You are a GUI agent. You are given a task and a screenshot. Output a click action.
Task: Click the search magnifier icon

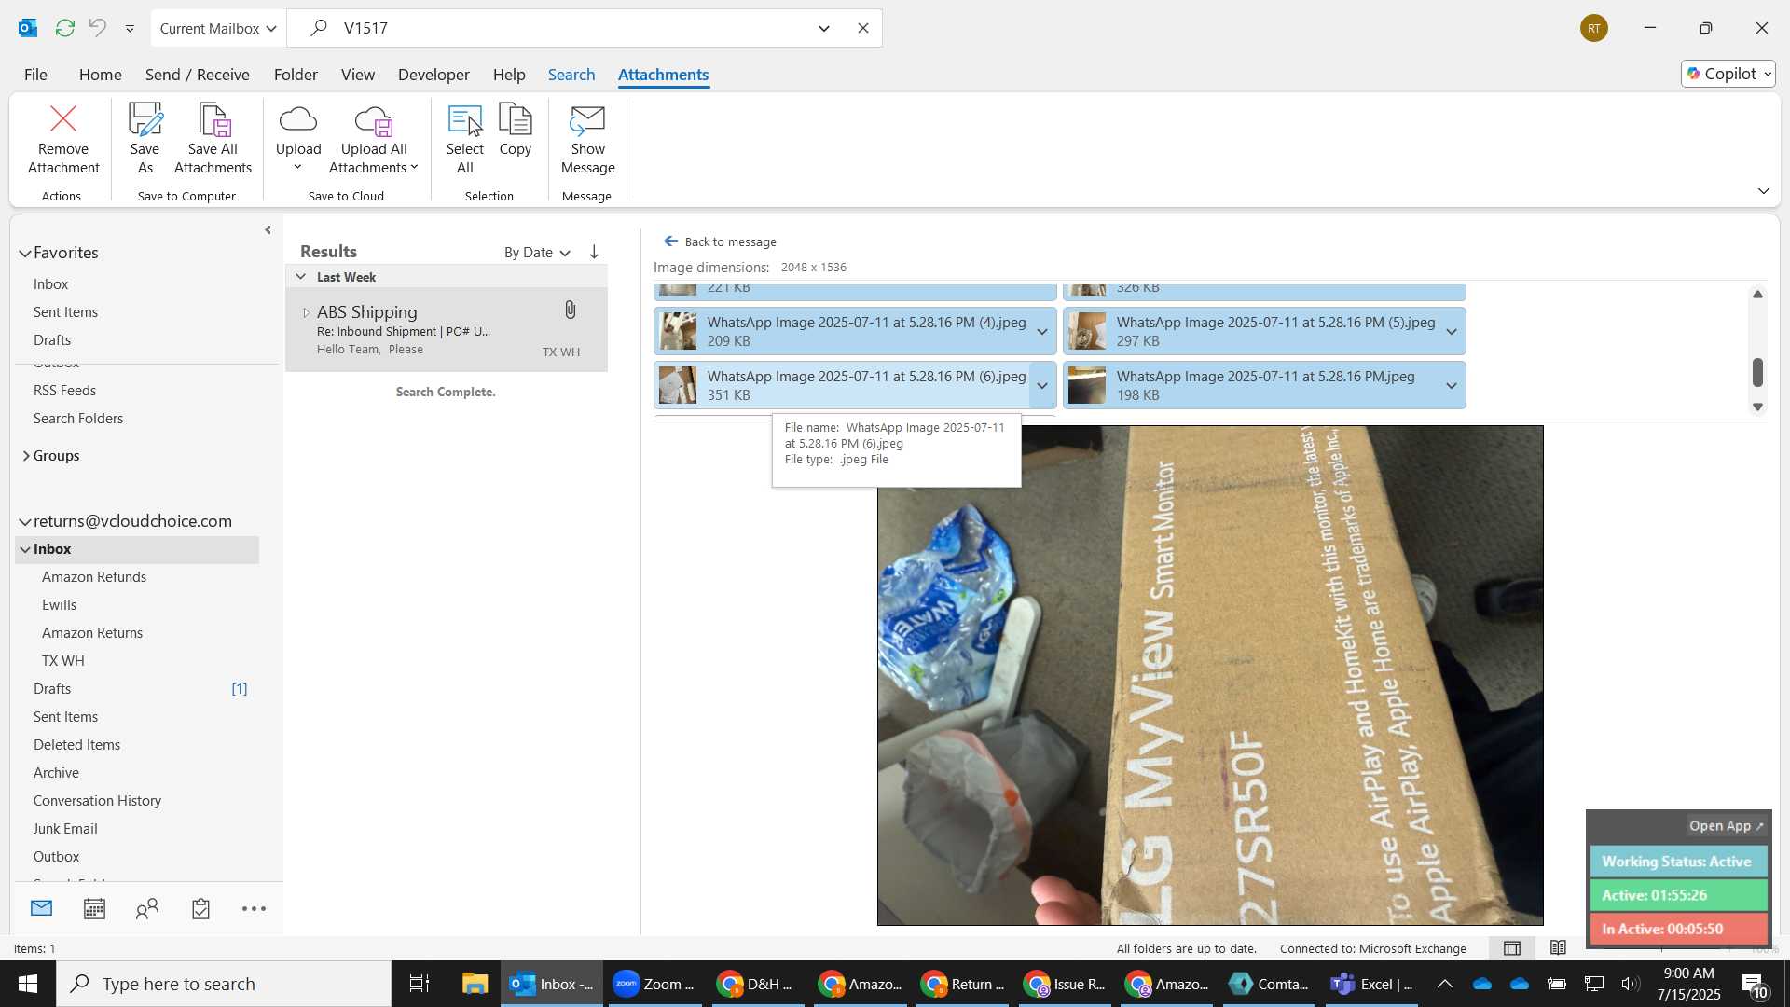point(319,28)
